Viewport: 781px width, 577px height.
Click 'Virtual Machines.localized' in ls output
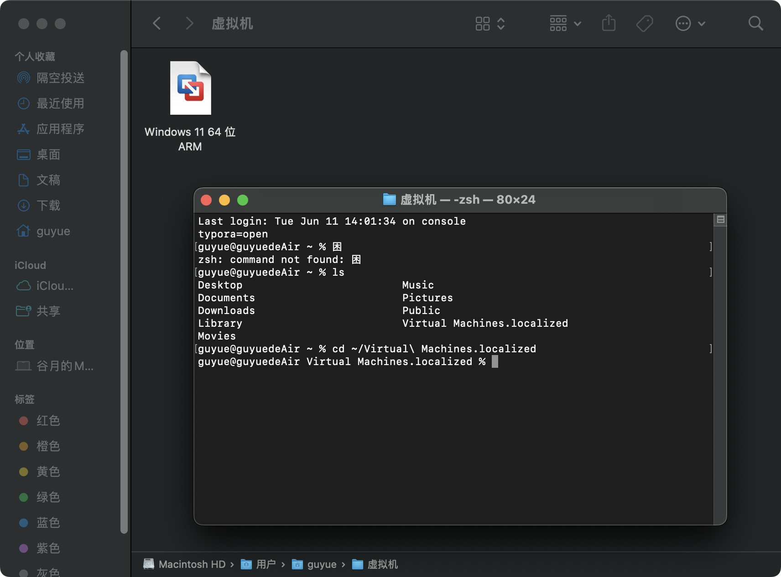click(485, 323)
